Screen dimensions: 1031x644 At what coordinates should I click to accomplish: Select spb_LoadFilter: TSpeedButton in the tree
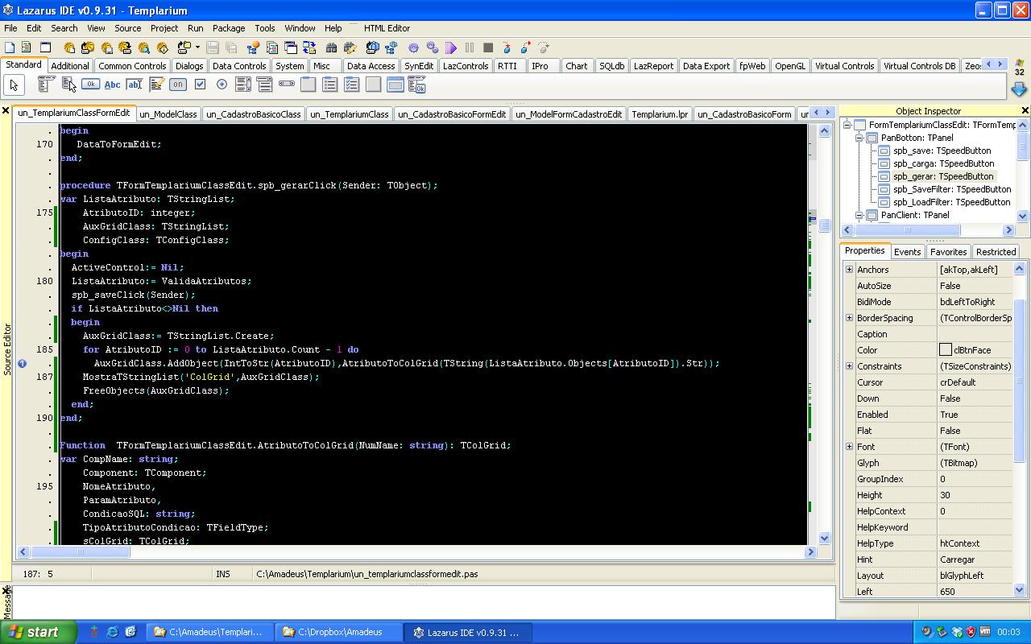[x=951, y=202]
